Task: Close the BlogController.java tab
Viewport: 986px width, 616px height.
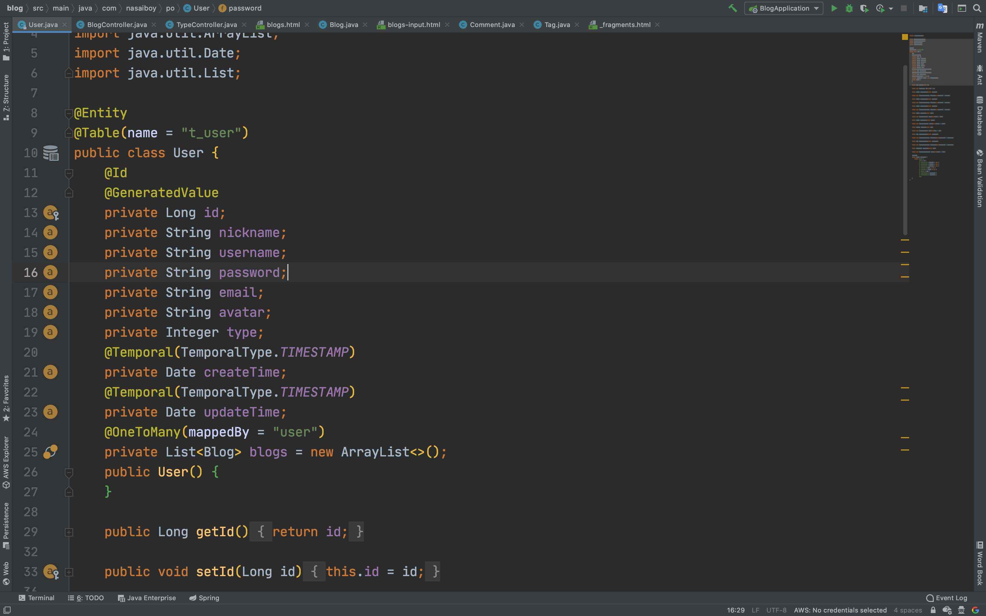Action: point(153,25)
